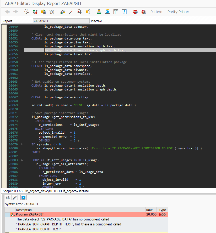Display Object List hierarchy icon
The height and width of the screenshot is (233, 216).
click(x=99, y=12)
